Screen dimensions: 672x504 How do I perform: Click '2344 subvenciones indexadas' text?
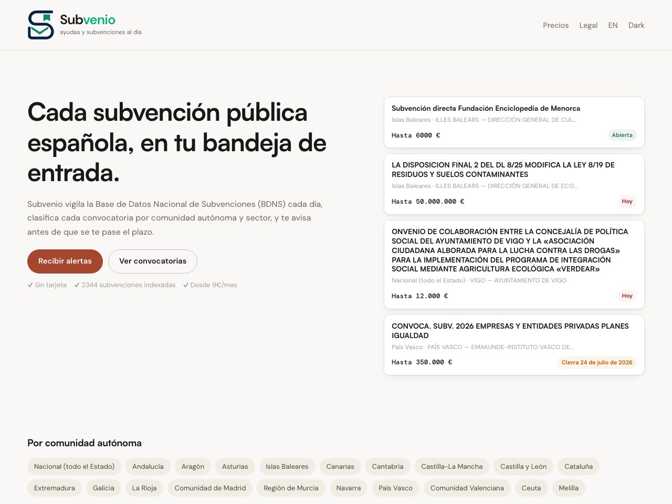click(125, 285)
